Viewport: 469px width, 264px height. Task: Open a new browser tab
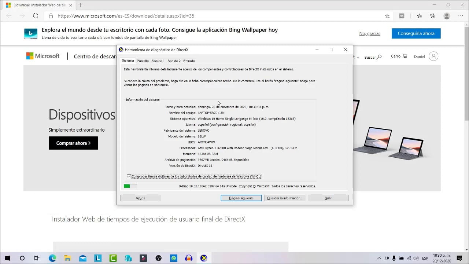81,5
